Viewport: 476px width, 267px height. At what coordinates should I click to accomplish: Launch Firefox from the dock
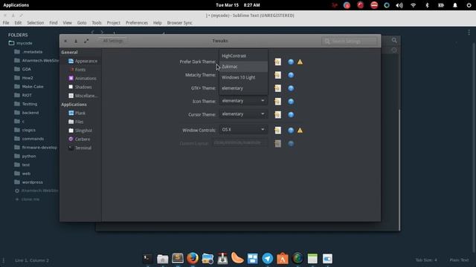click(193, 259)
